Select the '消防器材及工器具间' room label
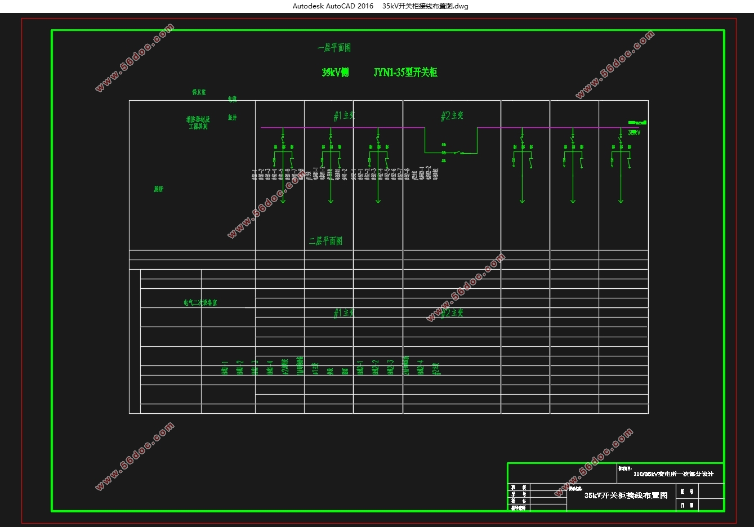Viewport: 754px width, 527px height. (198, 123)
